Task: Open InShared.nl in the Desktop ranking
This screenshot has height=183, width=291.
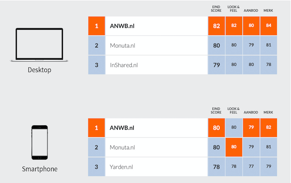Action: click(124, 65)
